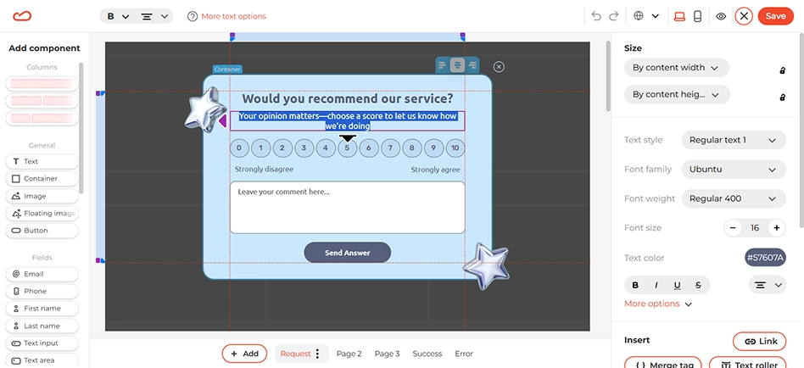
Task: Open the 'By content height' size dropdown
Action: click(x=676, y=95)
